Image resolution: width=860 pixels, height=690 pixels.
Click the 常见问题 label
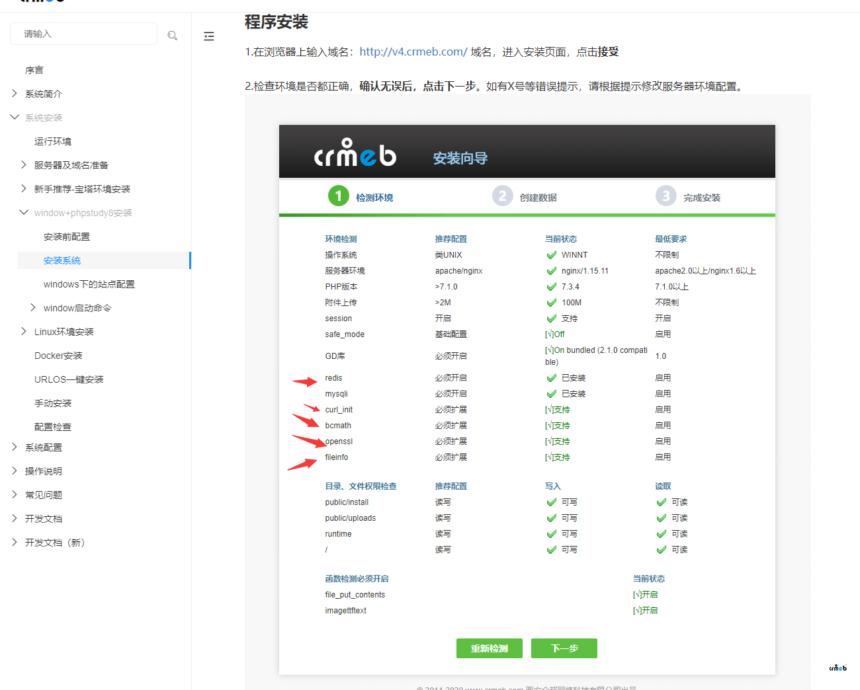[x=44, y=495]
